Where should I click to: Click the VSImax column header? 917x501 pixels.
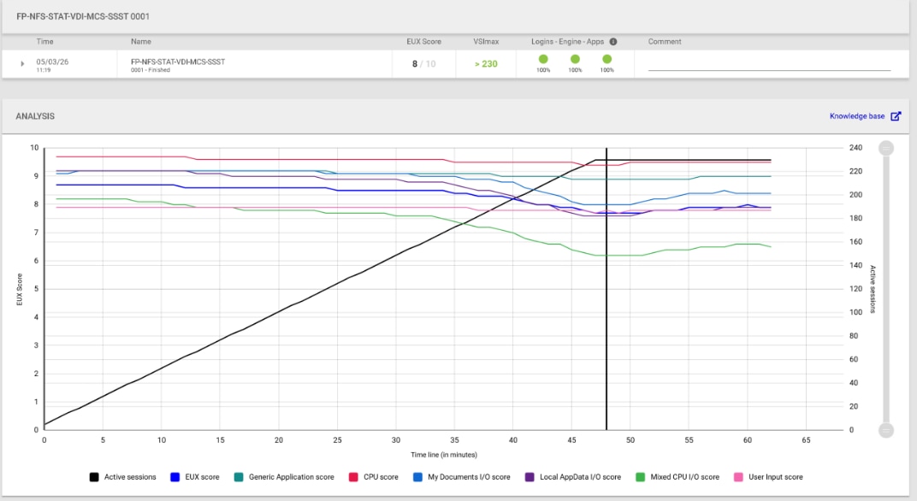point(486,42)
